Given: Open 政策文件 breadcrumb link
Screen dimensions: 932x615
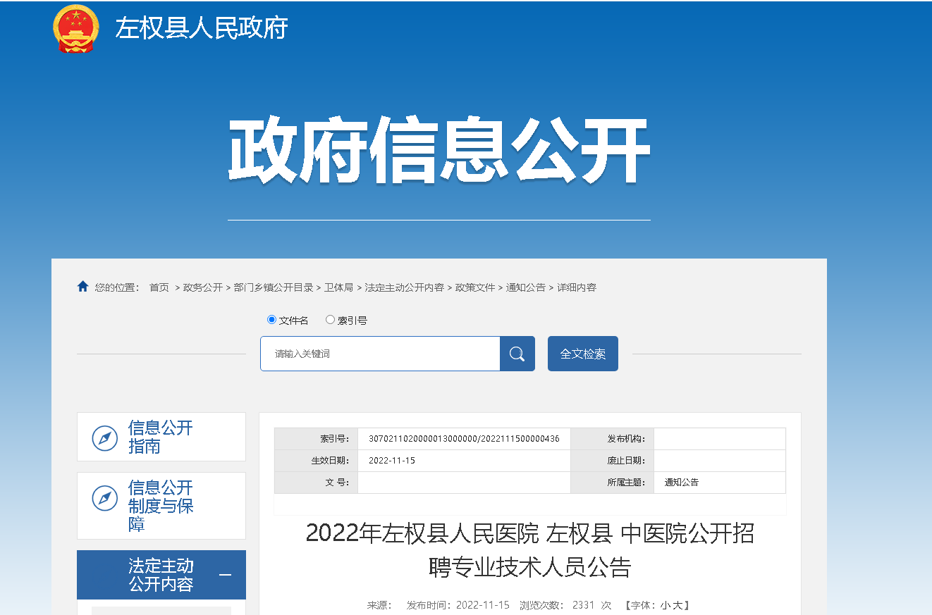Looking at the screenshot, I should click(475, 287).
